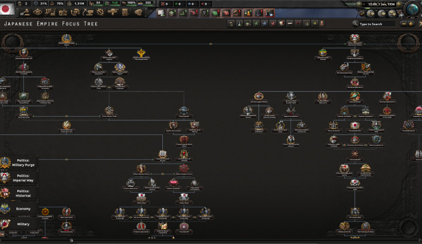Click the globe icon in the top-right corner
The width and height of the screenshot is (422, 244).
point(413,9)
